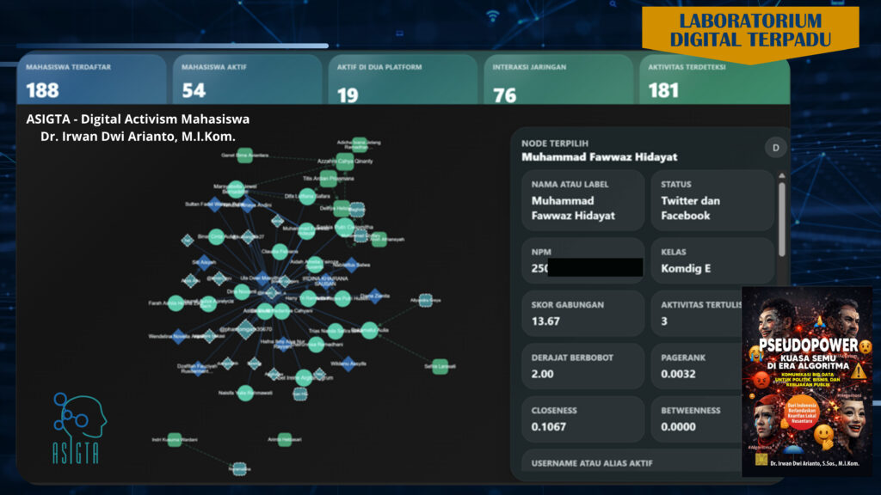
Task: Click the round D button in node panel
Action: [x=775, y=148]
